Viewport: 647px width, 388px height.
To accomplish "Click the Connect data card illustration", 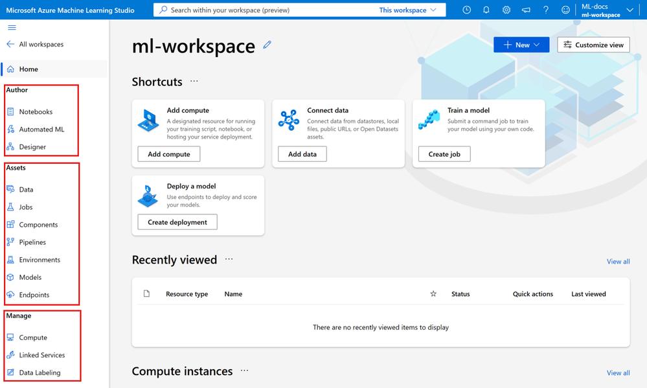I will click(288, 120).
